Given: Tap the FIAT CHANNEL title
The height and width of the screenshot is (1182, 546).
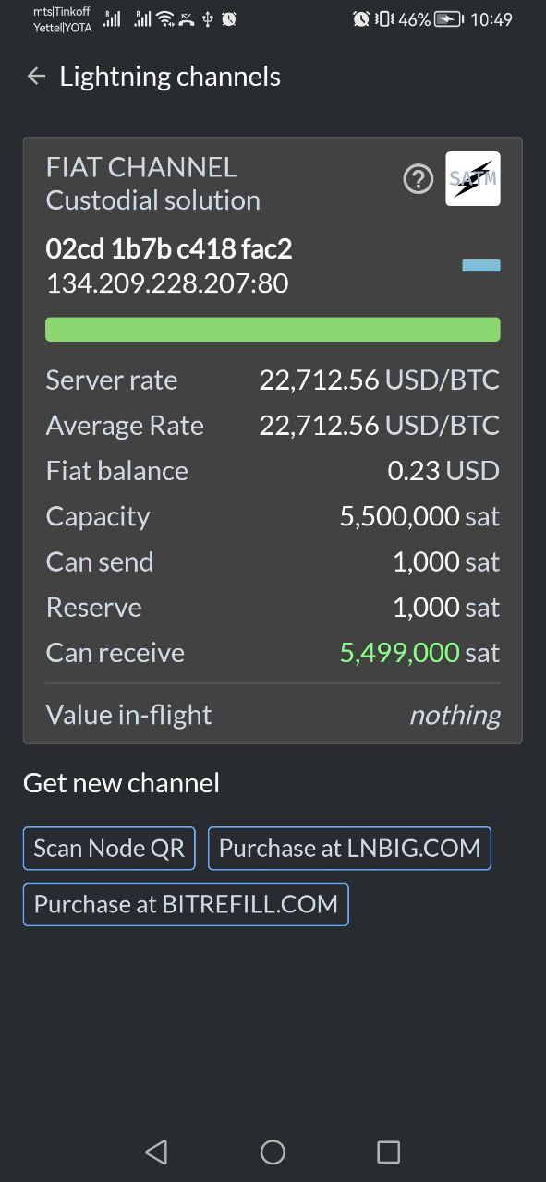Looking at the screenshot, I should point(141,167).
